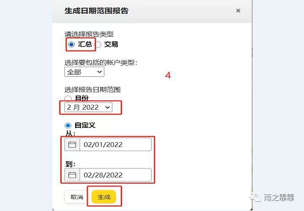
Task: Select the 汇总 report type radio
Action: 71,44
